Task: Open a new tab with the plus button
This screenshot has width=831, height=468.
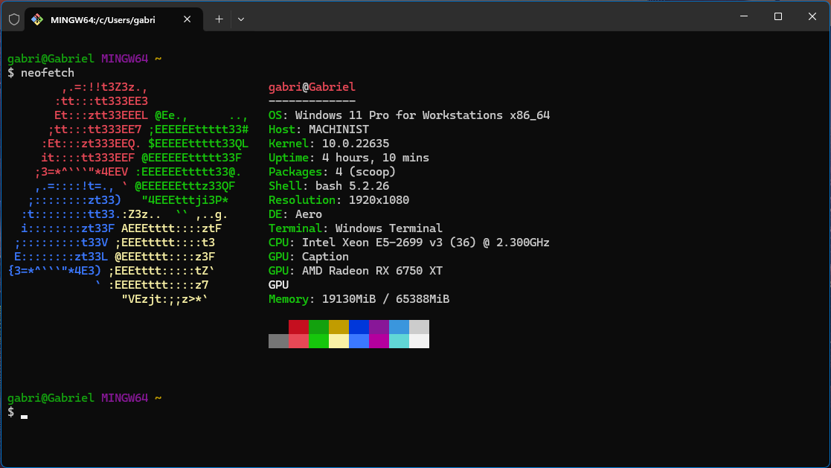Action: click(x=219, y=19)
